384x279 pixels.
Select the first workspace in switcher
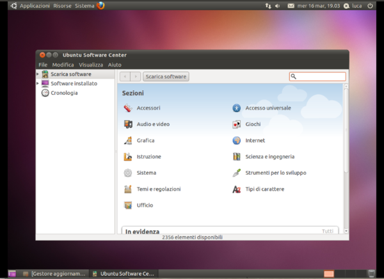pos(329,274)
